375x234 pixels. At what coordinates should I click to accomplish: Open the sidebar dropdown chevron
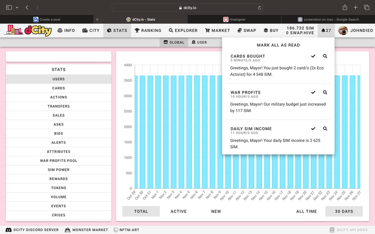(x=17, y=7)
